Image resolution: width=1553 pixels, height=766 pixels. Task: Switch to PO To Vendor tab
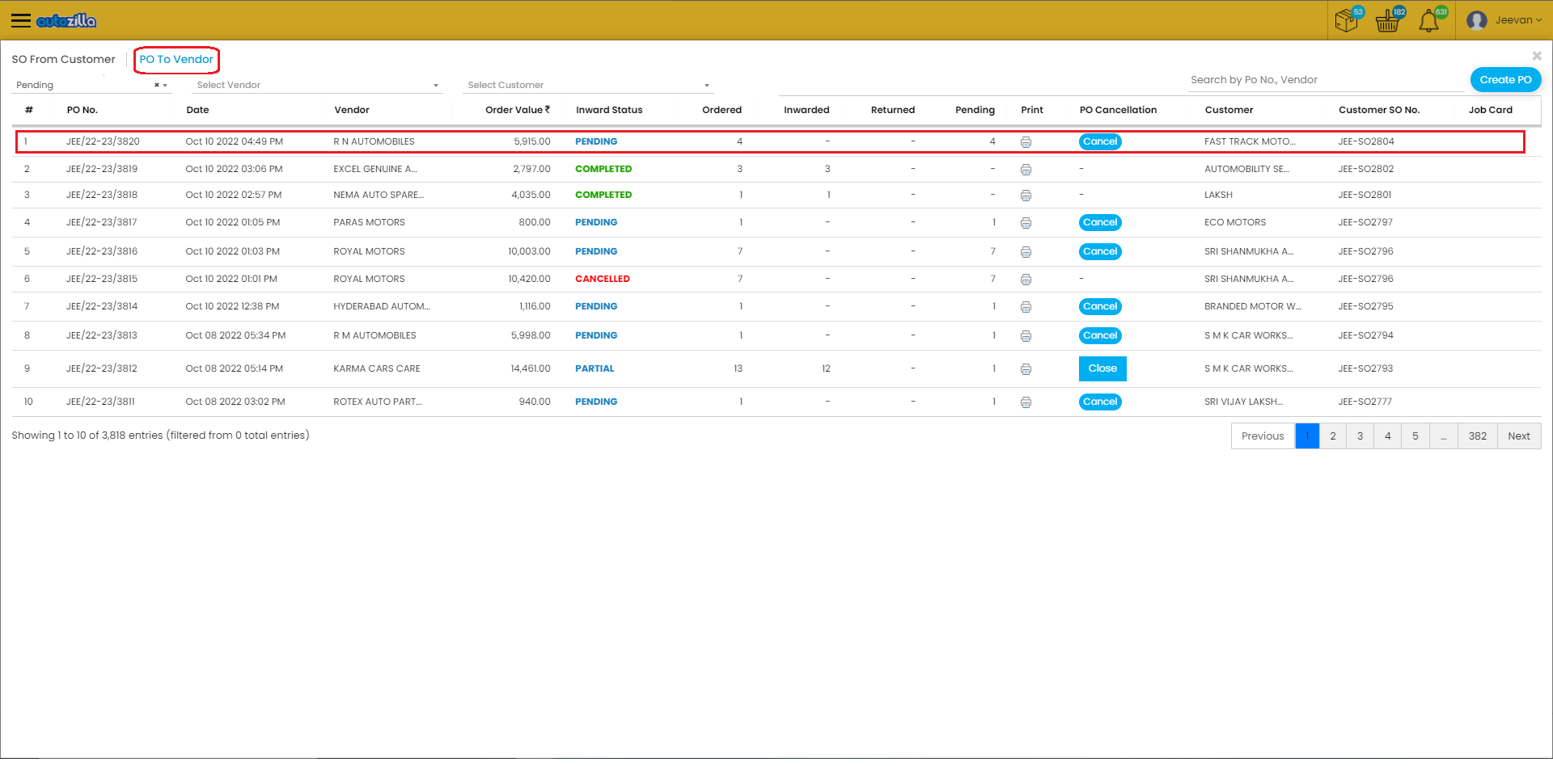176,59
